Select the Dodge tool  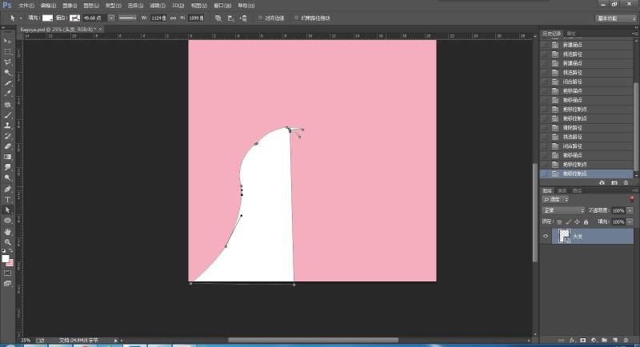tap(7, 177)
